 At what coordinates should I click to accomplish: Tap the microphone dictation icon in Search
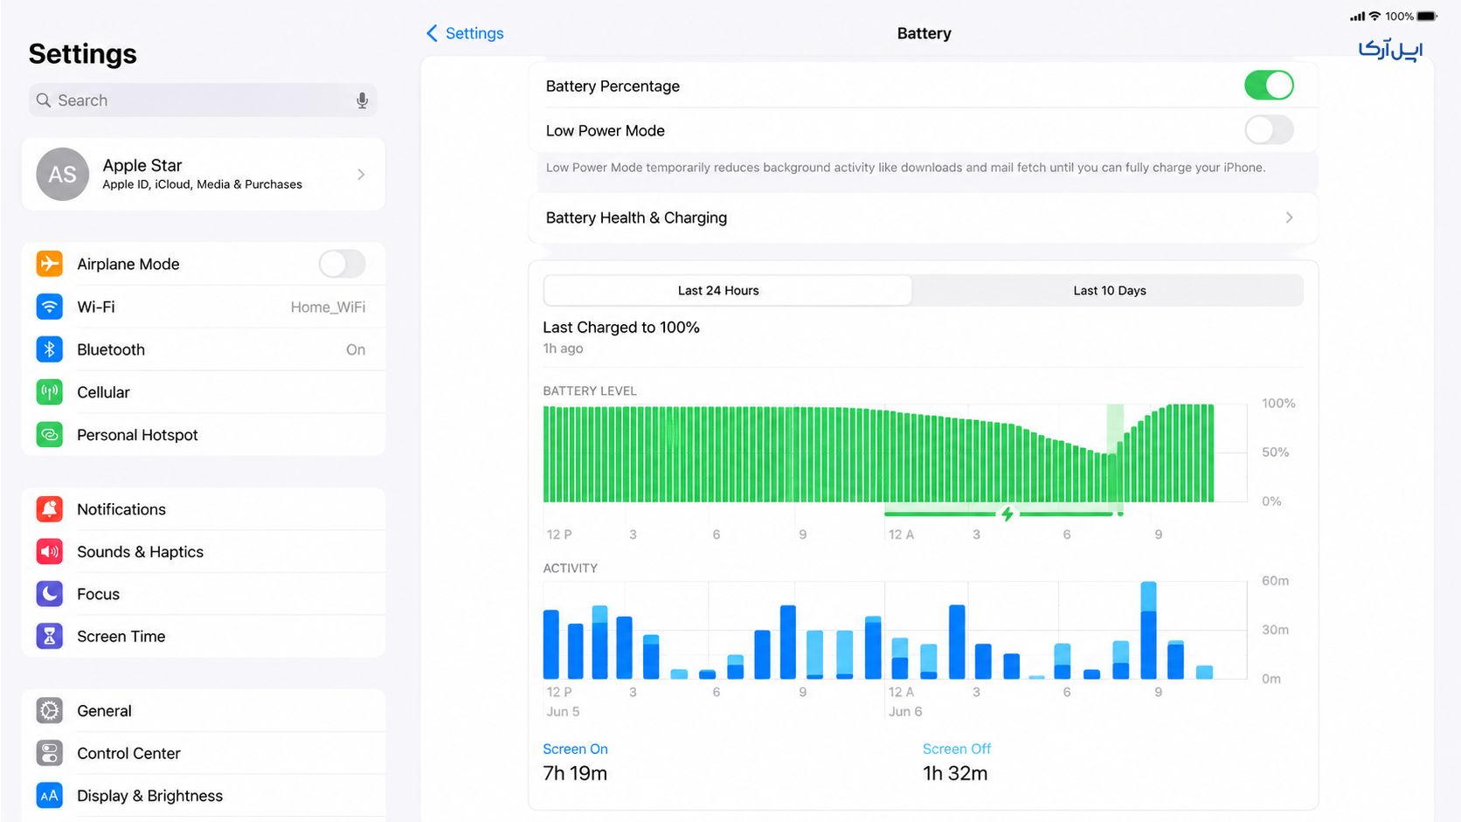pyautogui.click(x=362, y=100)
